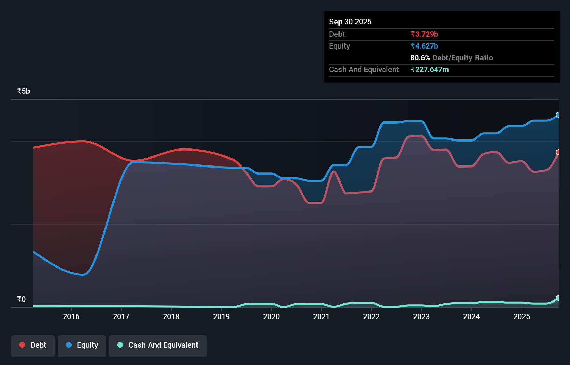Click the Equity row label in tooltip

click(340, 46)
